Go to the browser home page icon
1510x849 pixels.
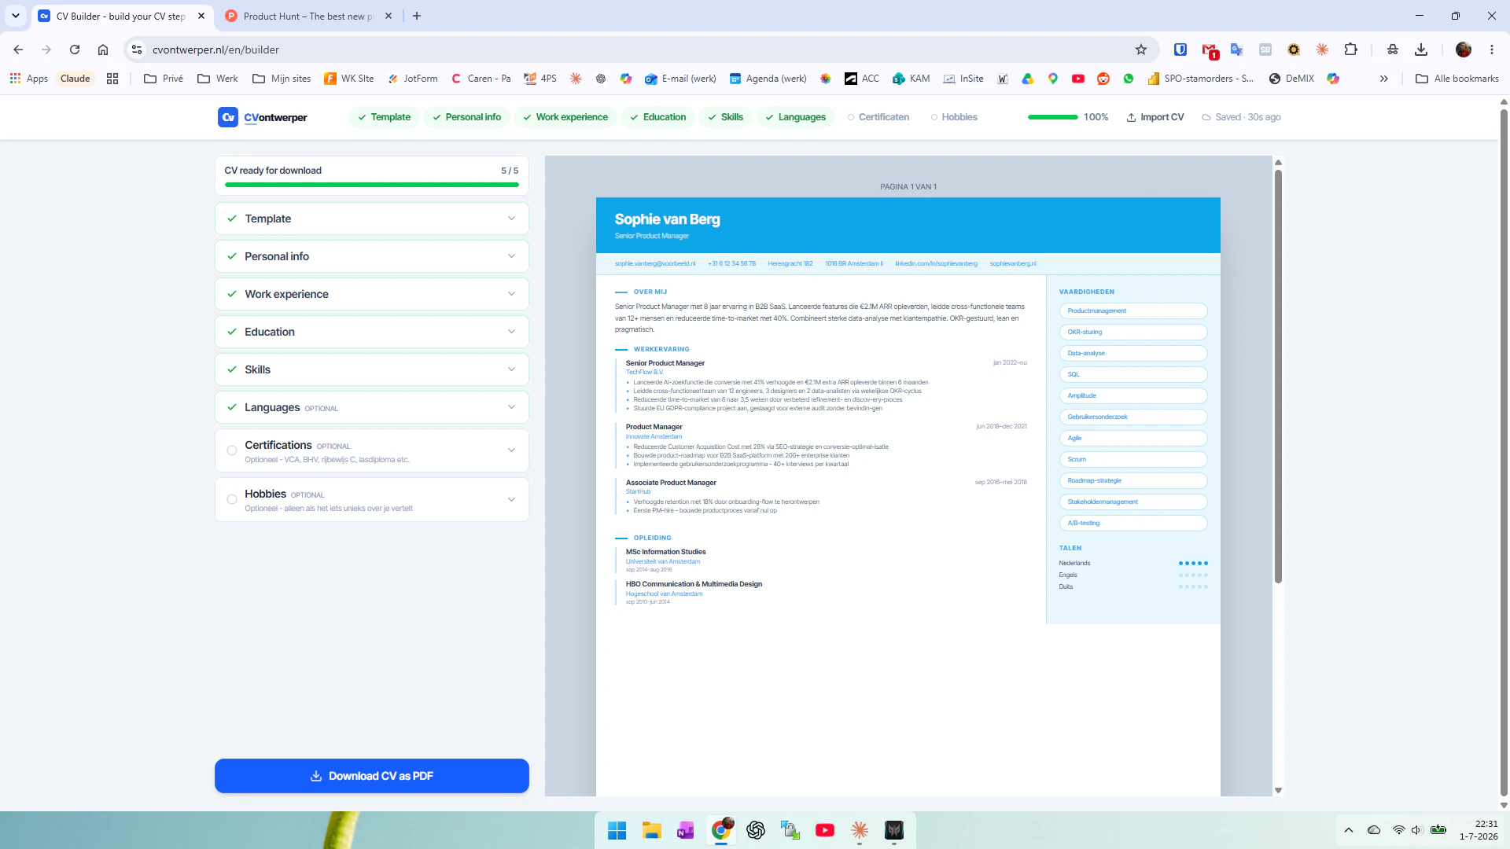pyautogui.click(x=103, y=50)
